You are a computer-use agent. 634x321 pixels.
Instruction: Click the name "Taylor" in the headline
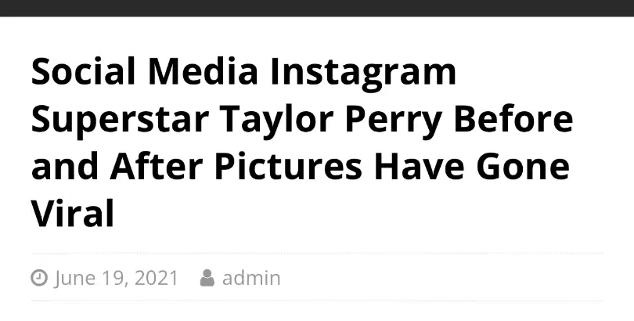tap(276, 121)
